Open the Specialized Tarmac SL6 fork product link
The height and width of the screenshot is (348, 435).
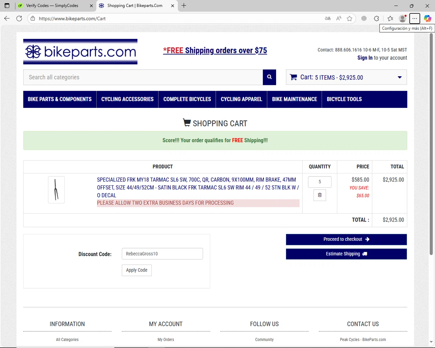(x=198, y=187)
